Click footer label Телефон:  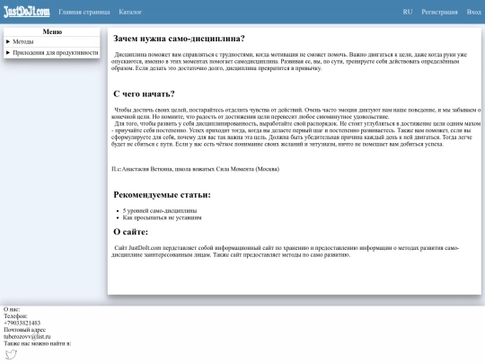(15, 316)
